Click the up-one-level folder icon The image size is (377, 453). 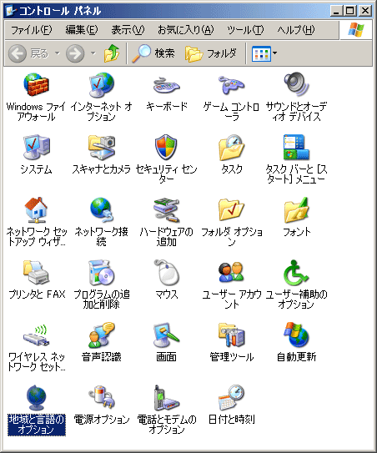112,53
